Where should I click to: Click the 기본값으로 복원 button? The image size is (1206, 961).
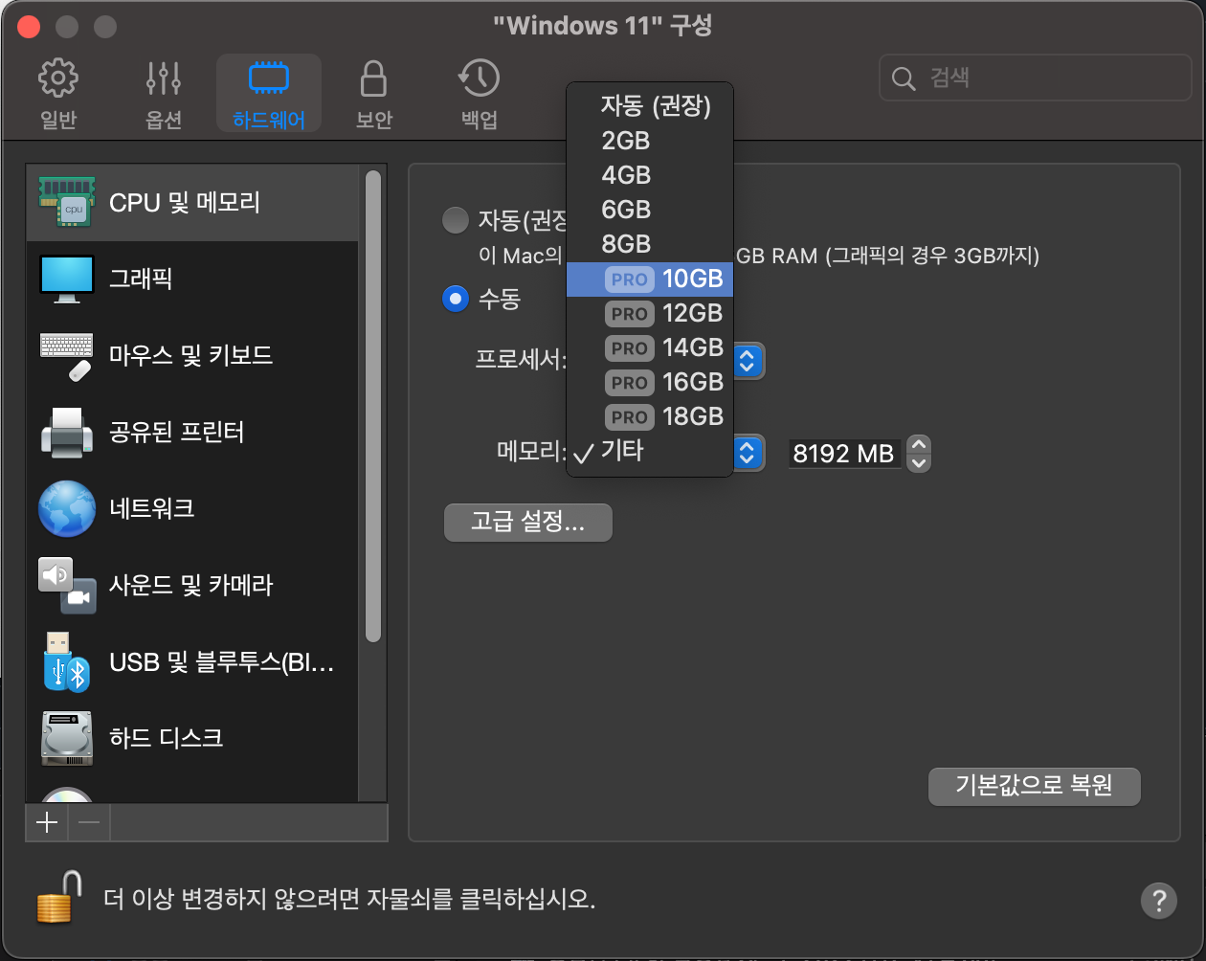[x=1035, y=786]
